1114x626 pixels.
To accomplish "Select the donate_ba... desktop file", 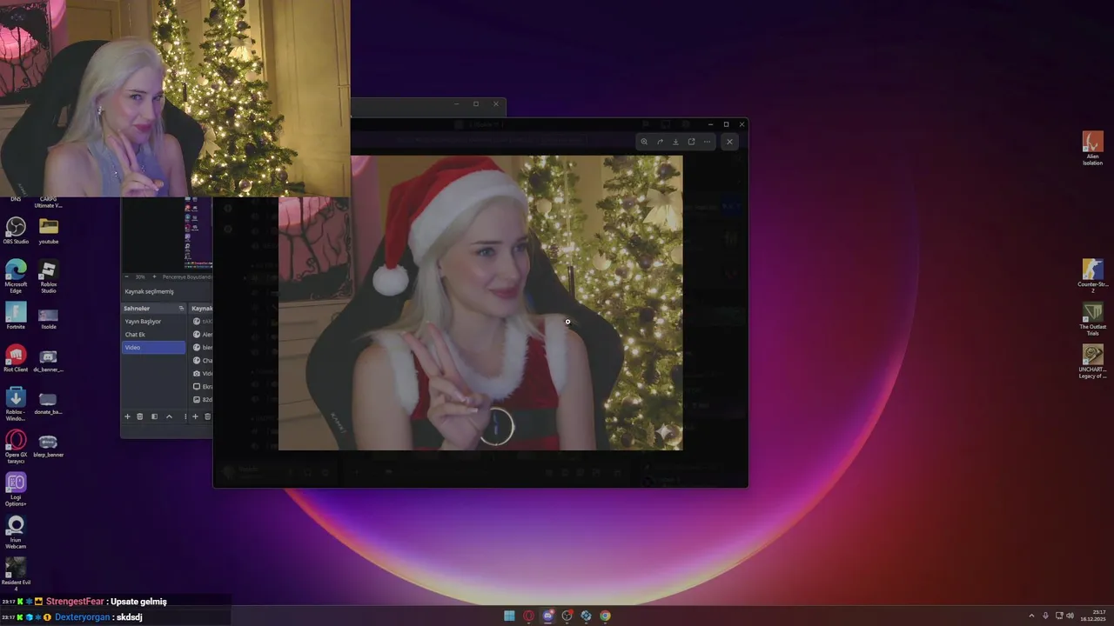I will [49, 402].
